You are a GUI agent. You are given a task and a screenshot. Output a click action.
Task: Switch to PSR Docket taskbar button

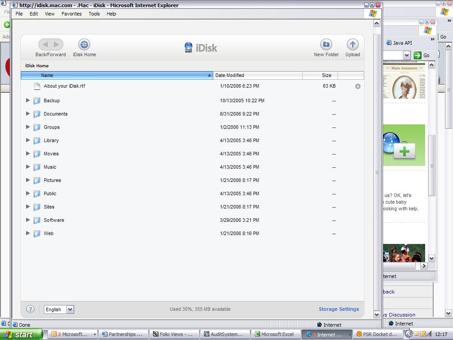click(x=378, y=334)
